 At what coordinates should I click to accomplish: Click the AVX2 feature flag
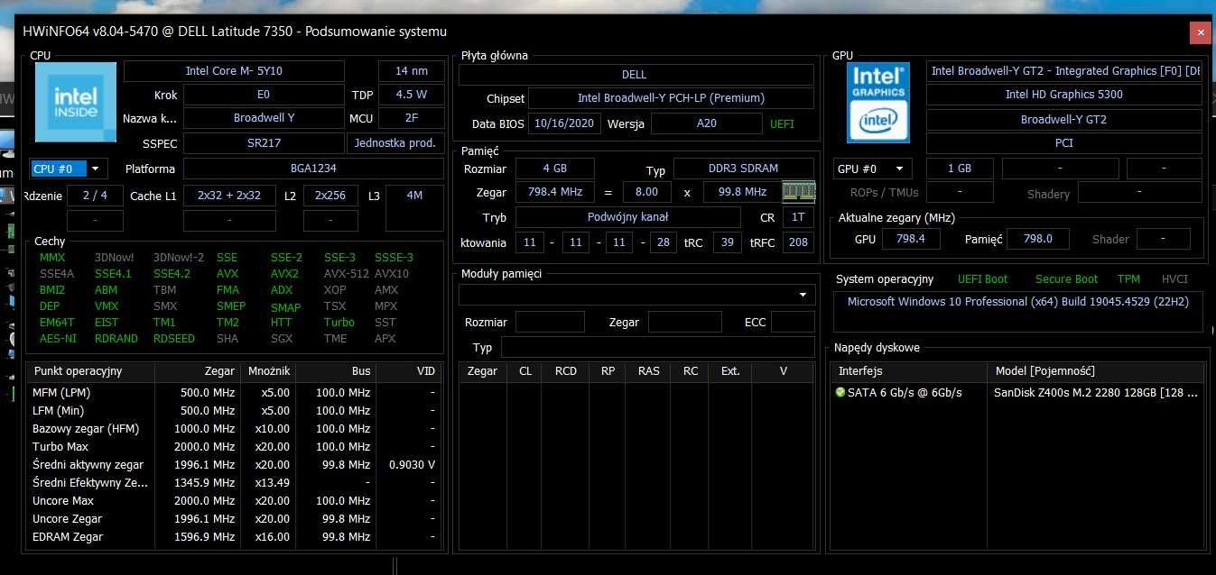[284, 273]
